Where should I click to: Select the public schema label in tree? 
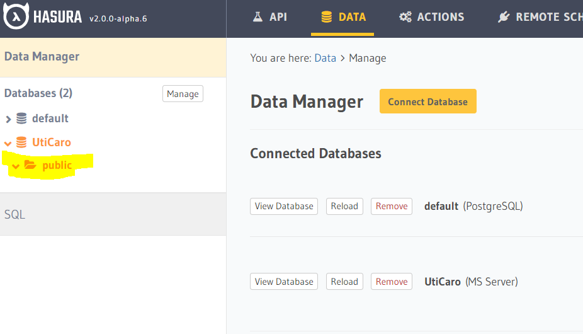point(57,165)
